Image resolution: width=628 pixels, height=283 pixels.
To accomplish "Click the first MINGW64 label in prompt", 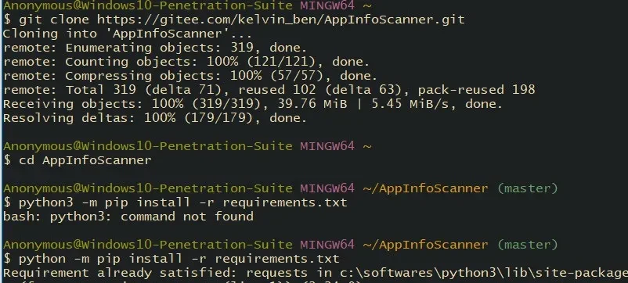I will 327,5.
